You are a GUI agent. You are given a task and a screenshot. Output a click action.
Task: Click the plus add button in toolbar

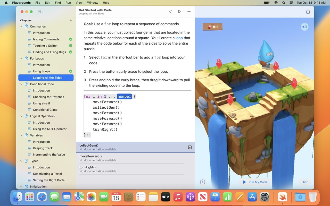pos(189,12)
